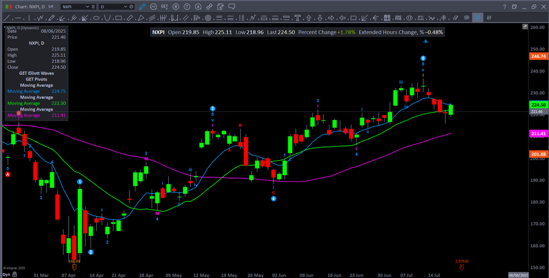
Task: Open the comment speech-bubble icon
Action: point(232,7)
